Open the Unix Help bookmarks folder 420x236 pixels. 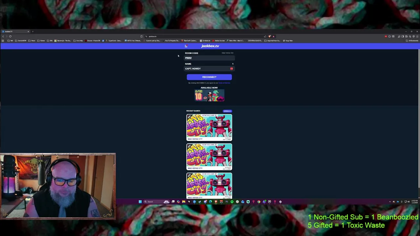[x=78, y=41]
